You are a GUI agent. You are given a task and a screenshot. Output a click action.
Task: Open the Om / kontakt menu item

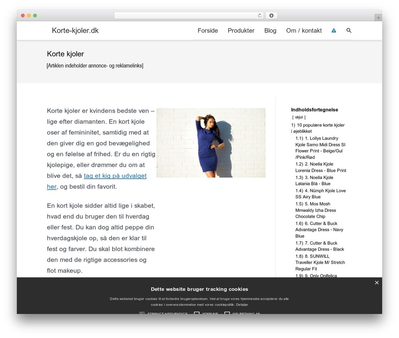pos(304,31)
